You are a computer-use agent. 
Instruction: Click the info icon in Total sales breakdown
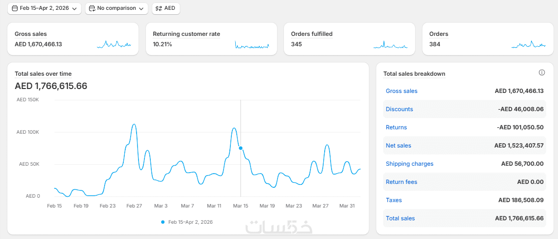tap(542, 73)
